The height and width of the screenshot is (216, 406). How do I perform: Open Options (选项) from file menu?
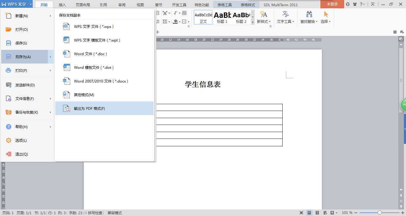[x=27, y=140]
